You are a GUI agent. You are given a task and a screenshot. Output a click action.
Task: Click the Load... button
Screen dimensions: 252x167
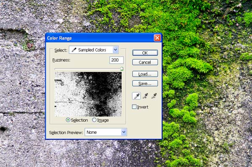click(145, 74)
